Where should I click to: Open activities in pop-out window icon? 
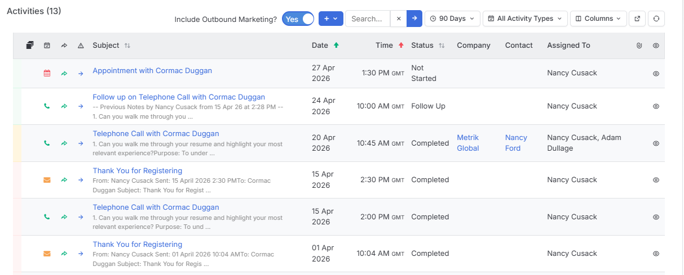point(637,19)
